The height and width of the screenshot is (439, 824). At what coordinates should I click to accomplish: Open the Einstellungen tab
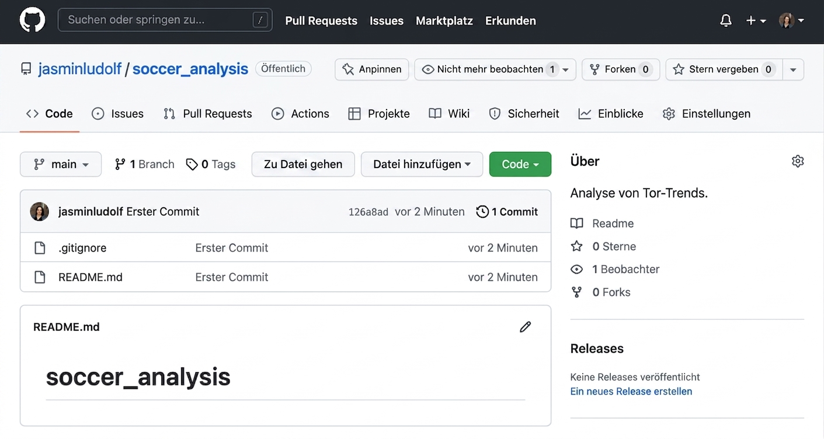(707, 114)
